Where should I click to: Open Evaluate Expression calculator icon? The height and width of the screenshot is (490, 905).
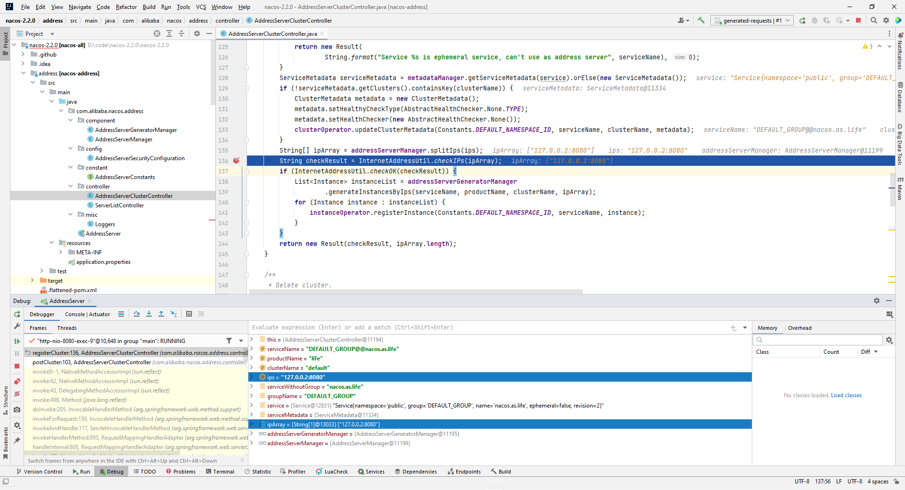tap(189, 314)
